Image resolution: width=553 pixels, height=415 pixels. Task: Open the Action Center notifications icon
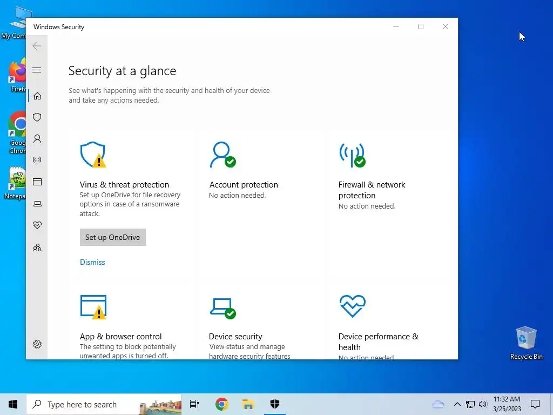[x=535, y=404]
